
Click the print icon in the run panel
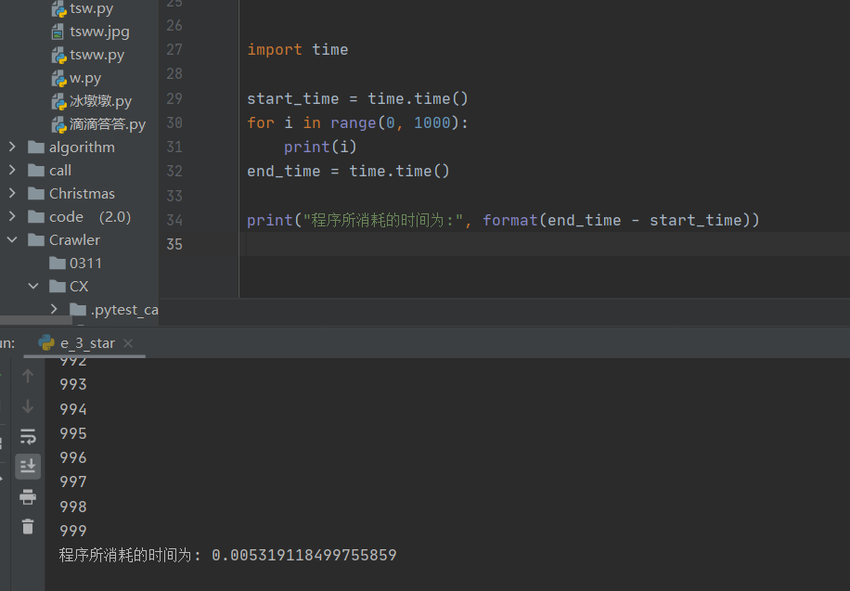[x=28, y=496]
